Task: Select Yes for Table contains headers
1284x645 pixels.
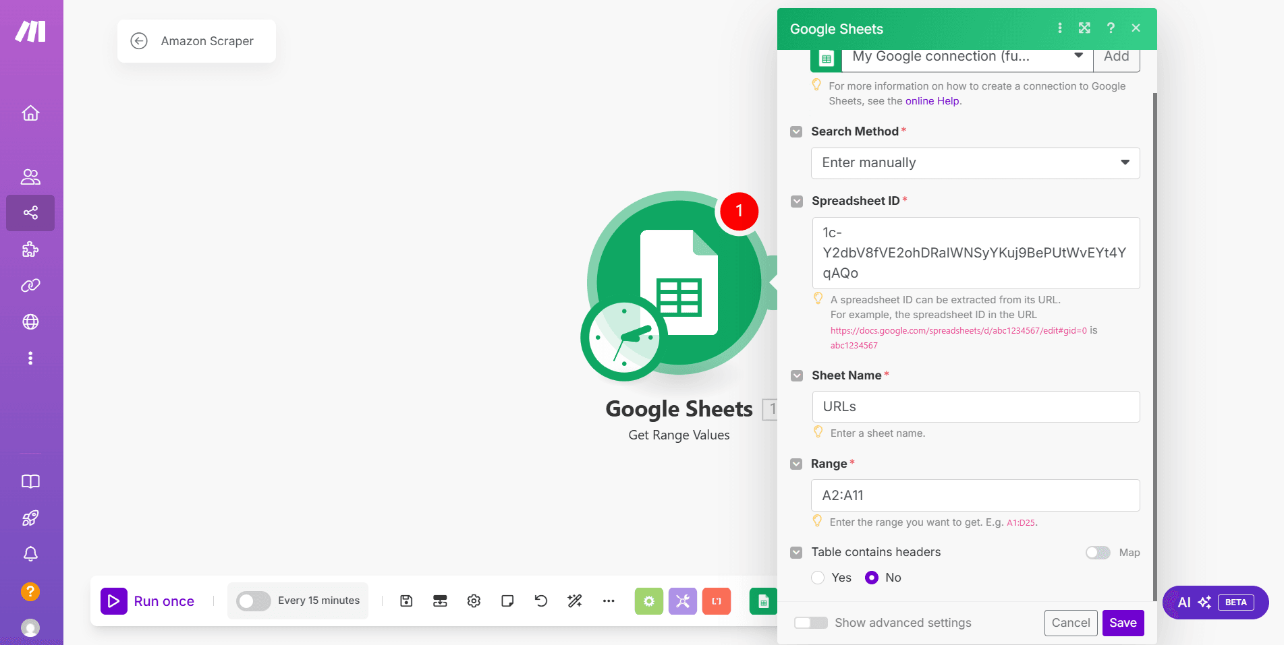Action: coord(818,578)
